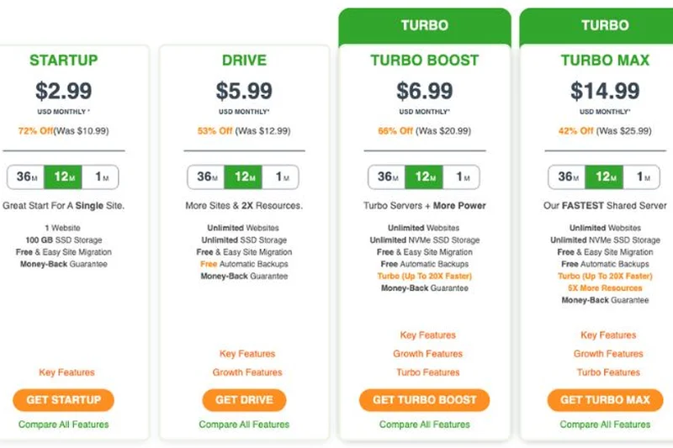Expand Key Features under Turbo Max plan
Viewport: 673px width, 448px height.
pyautogui.click(x=608, y=335)
